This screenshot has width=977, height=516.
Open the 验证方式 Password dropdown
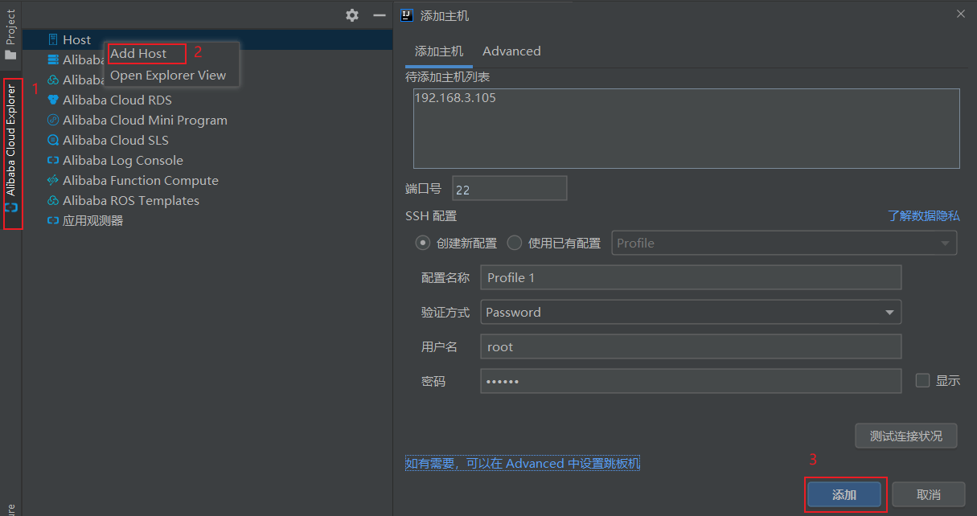tap(690, 312)
